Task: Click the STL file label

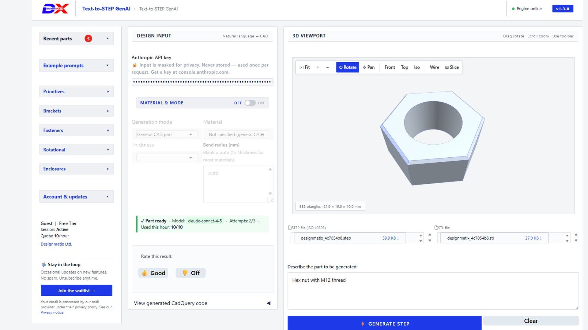Action: pyautogui.click(x=442, y=228)
